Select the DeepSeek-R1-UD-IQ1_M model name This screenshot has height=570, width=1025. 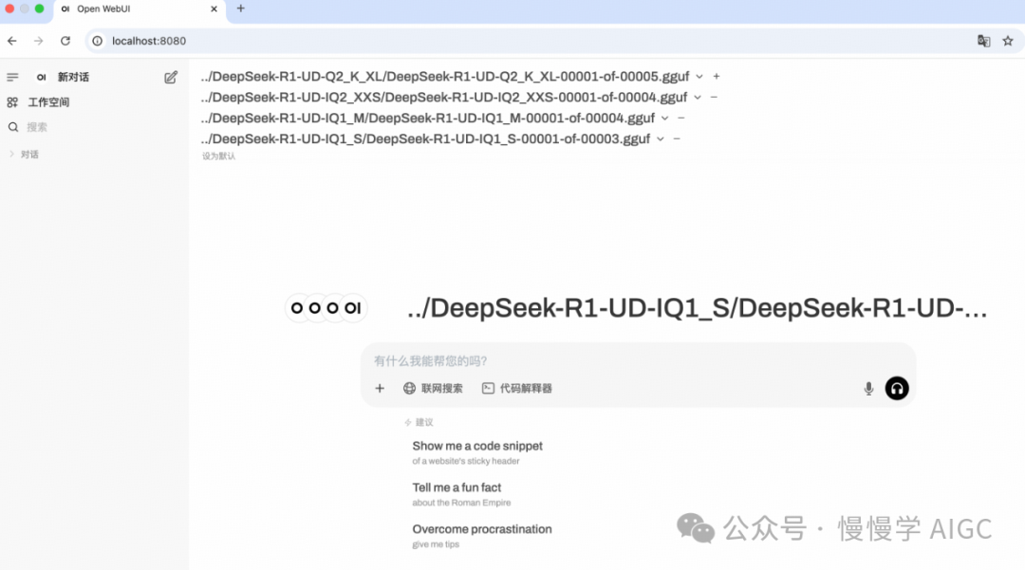click(428, 119)
